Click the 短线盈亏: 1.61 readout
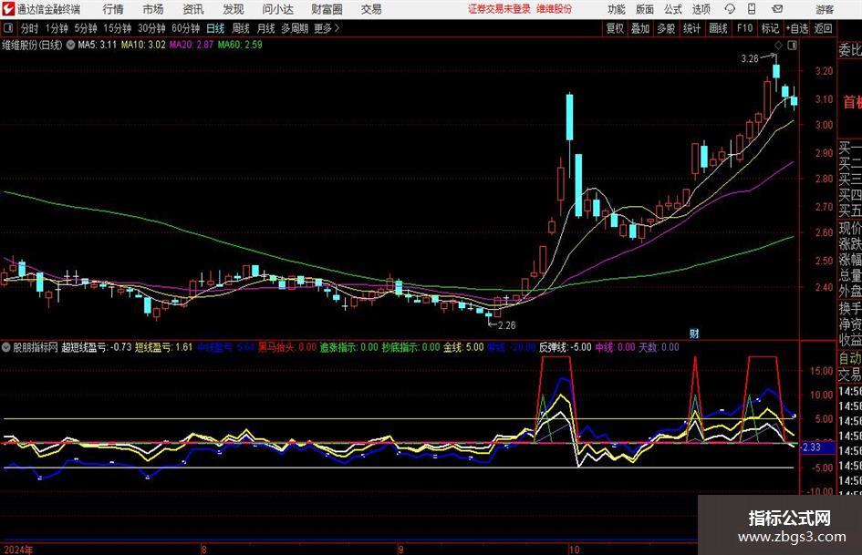Viewport: 862px width, 555px height. tap(164, 347)
